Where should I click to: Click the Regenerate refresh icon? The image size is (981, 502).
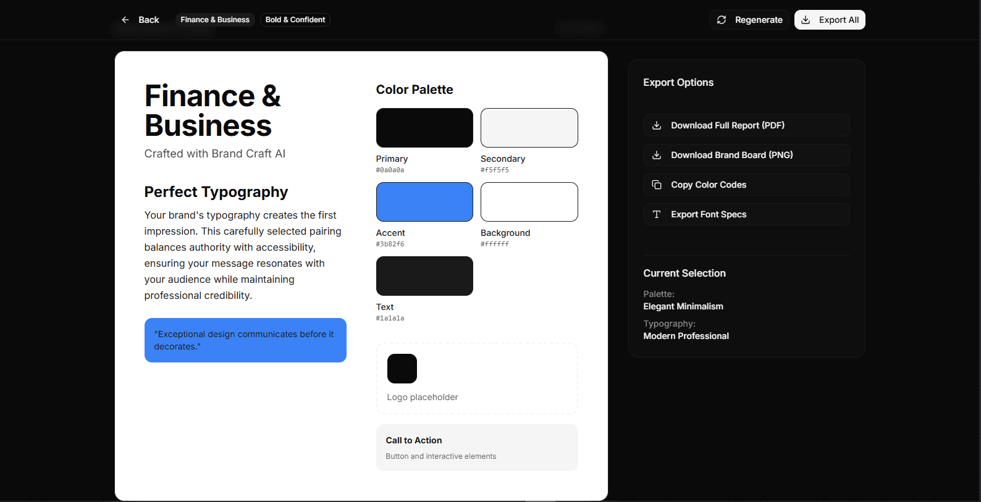tap(722, 20)
